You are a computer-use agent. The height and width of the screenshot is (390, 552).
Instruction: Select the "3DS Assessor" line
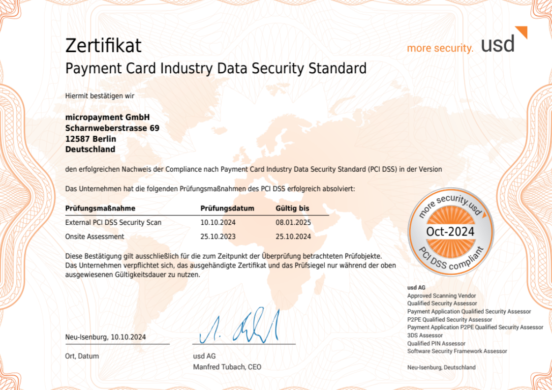425,335
